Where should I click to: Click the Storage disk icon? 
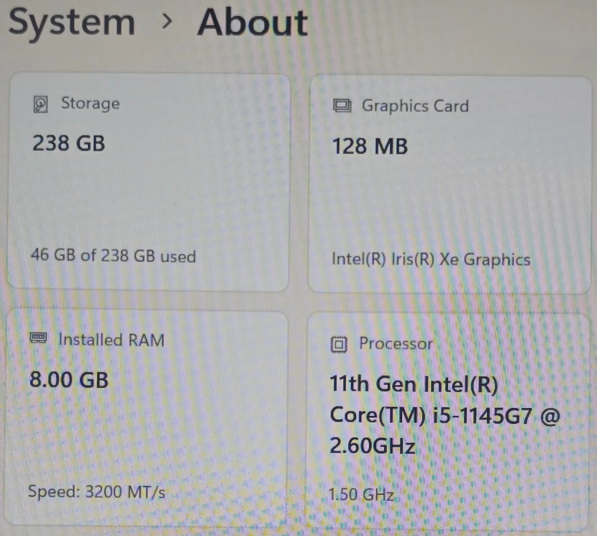41,104
